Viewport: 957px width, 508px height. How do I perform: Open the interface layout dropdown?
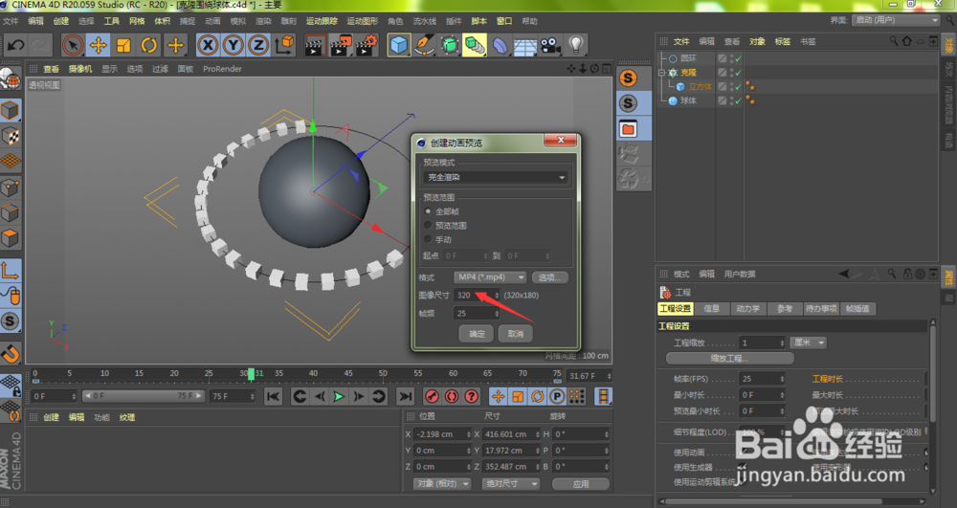coord(896,20)
